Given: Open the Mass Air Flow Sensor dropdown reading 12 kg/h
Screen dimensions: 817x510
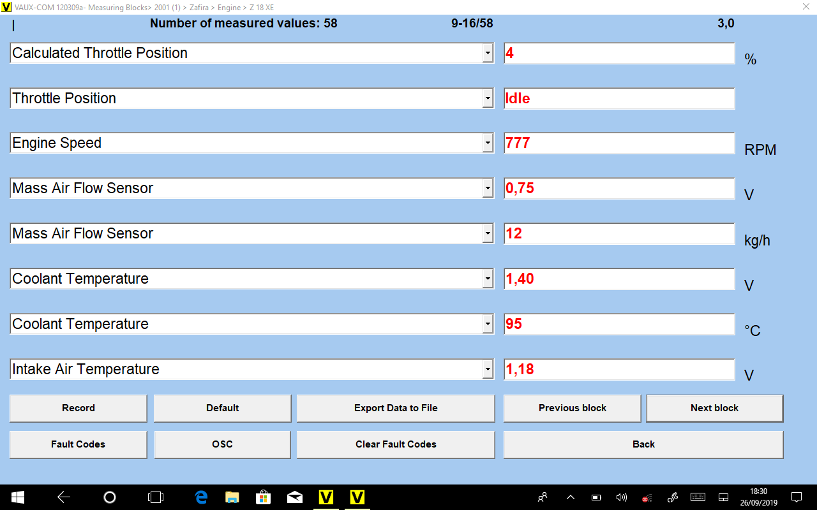Looking at the screenshot, I should point(488,233).
